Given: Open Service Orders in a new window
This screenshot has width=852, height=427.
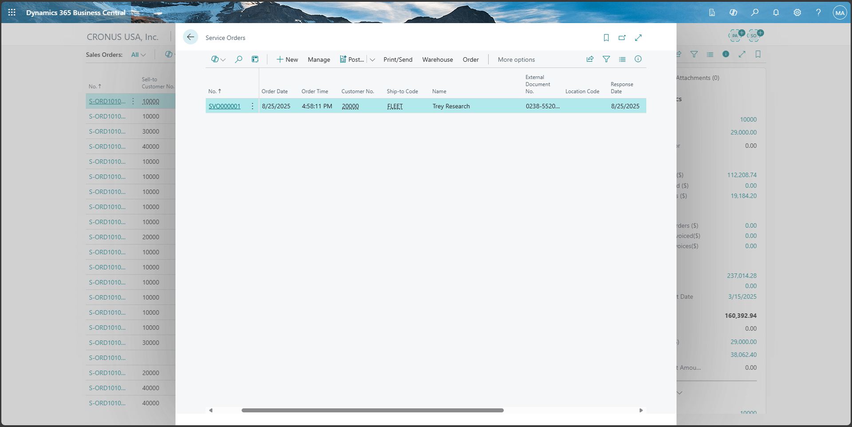Looking at the screenshot, I should point(622,38).
